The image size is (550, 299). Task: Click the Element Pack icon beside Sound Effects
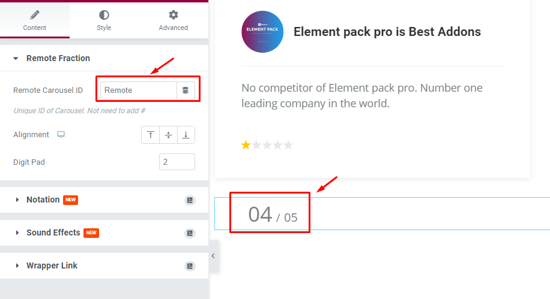coord(190,233)
